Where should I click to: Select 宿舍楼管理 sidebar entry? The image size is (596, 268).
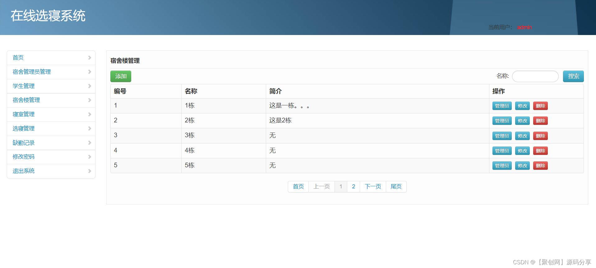click(x=51, y=100)
